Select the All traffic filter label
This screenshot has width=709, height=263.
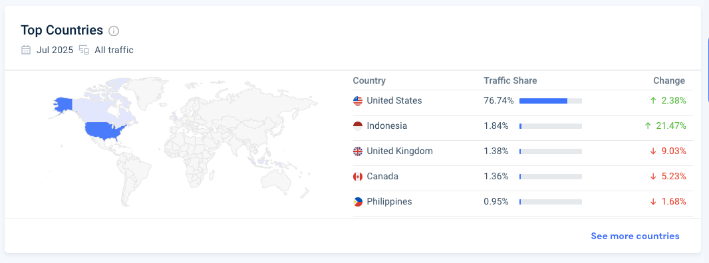point(114,50)
